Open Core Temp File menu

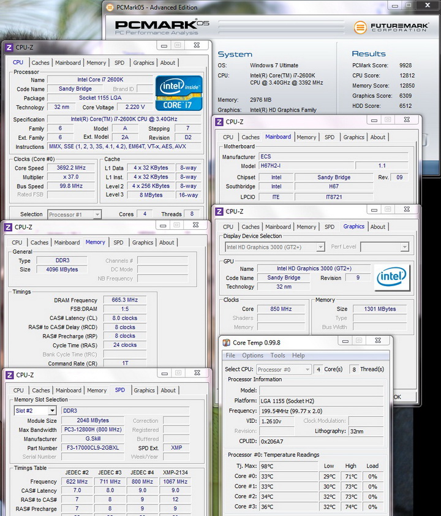click(x=230, y=355)
